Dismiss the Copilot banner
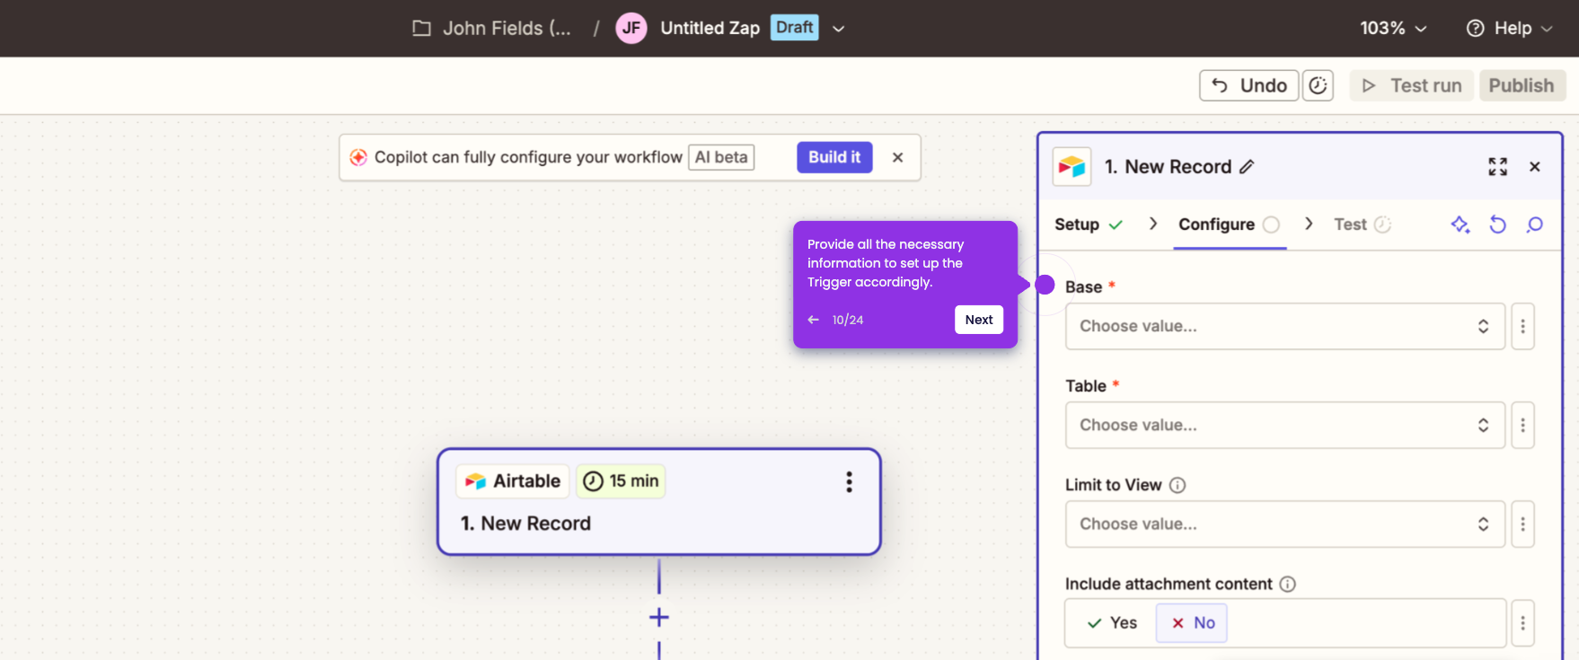 click(897, 157)
